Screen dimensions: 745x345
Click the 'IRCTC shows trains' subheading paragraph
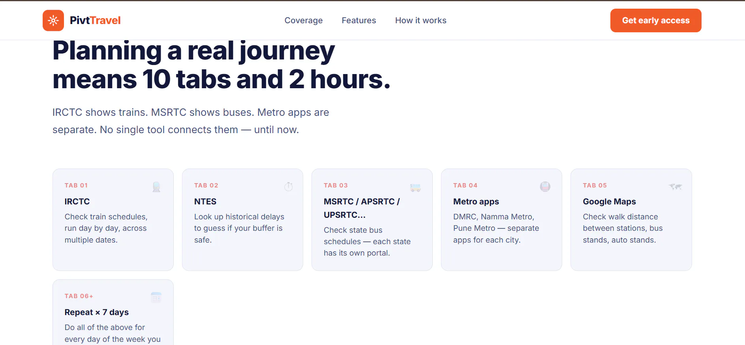191,121
